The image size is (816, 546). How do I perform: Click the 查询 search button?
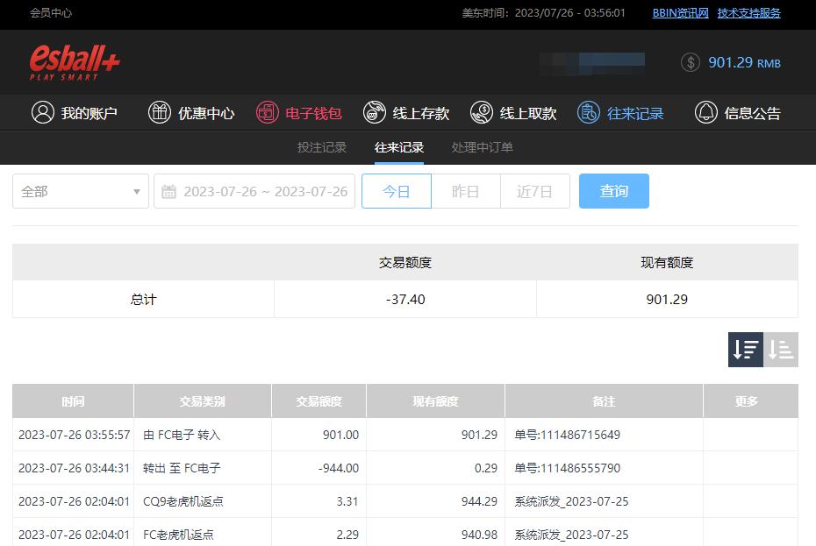(614, 191)
